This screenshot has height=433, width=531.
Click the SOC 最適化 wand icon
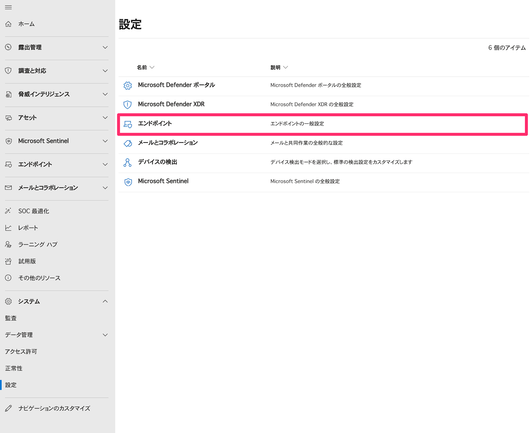point(8,211)
